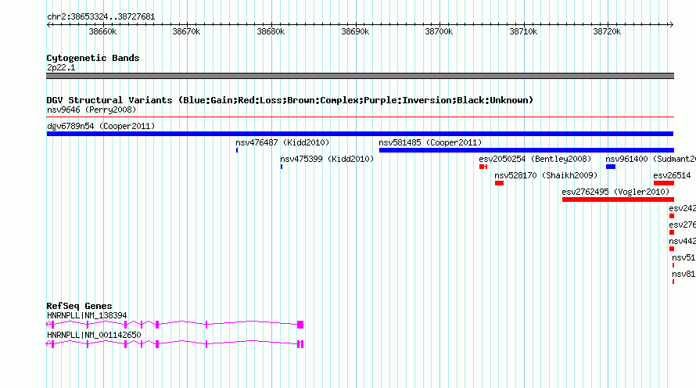Image resolution: width=696 pixels, height=388 pixels.
Task: Open the nsv581485 (Cooper2011) label
Action: click(430, 142)
